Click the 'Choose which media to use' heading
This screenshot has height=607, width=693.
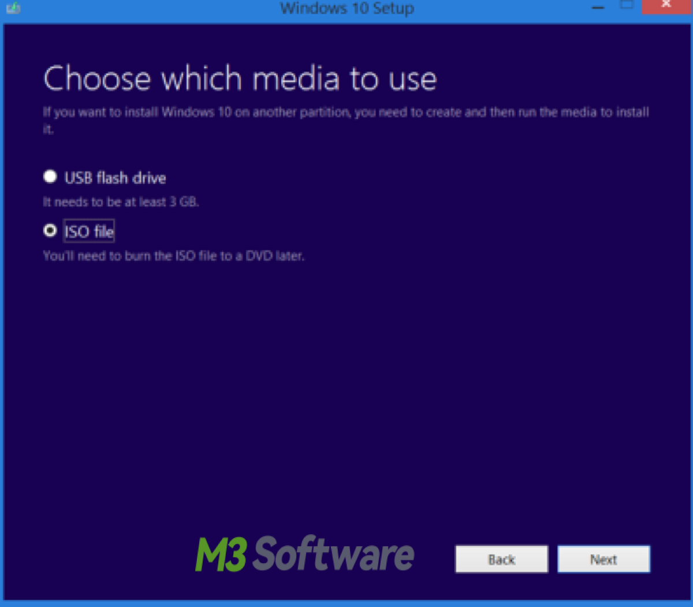[240, 79]
